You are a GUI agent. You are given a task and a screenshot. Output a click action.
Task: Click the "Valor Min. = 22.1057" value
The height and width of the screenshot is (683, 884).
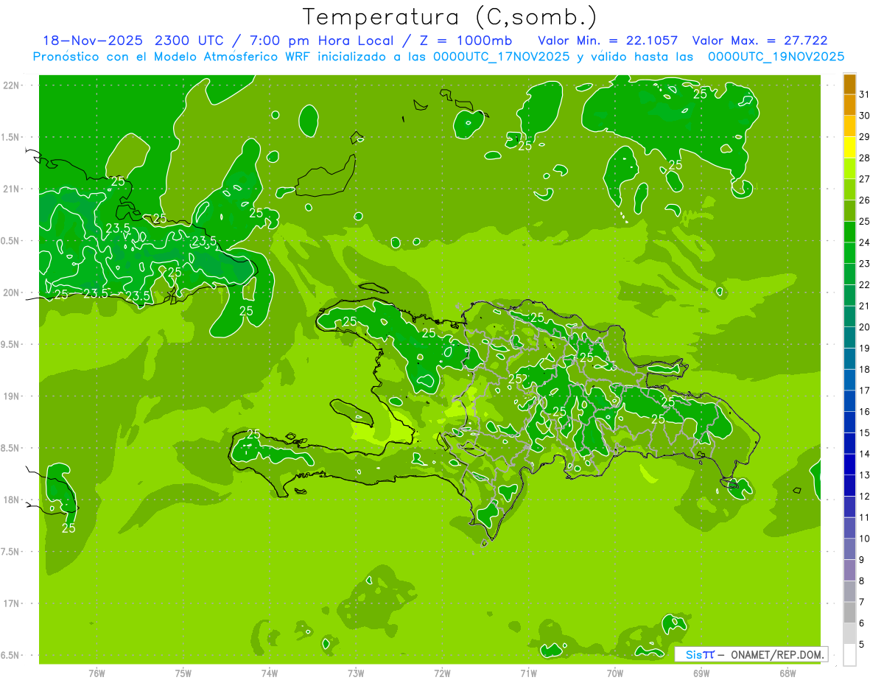pyautogui.click(x=608, y=41)
